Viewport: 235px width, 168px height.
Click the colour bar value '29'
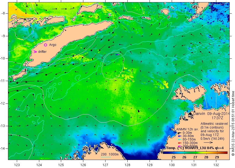pos(217,157)
